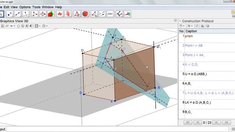The image size is (235, 132).
Task: Click the third view direction cube icon
Action: click(31, 26)
